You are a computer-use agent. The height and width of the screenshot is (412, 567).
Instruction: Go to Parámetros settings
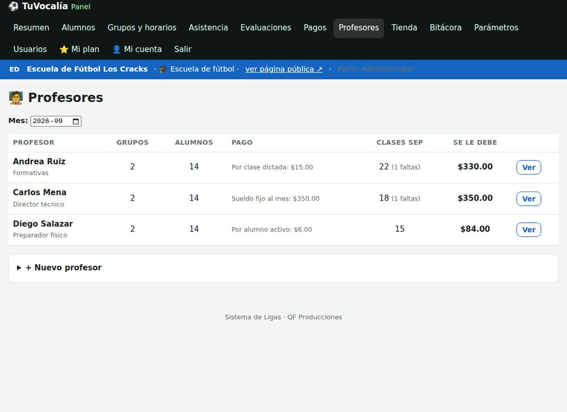pos(496,27)
